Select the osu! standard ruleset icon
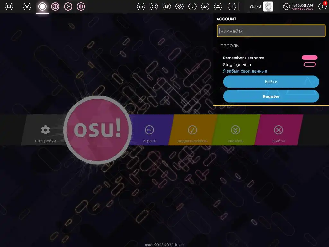This screenshot has height=247, width=329. point(42,6)
